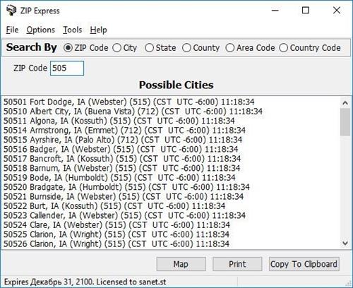353x288 pixels.
Task: Select the Area Code radio button
Action: pos(230,48)
